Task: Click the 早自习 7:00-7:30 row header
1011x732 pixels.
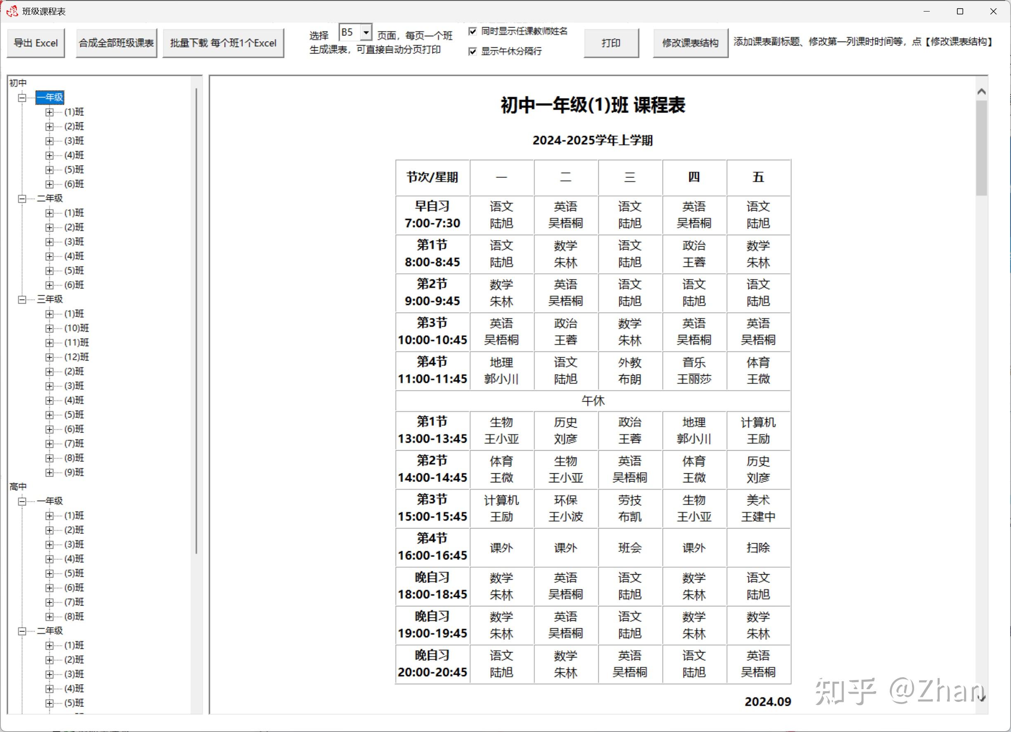Action: tap(433, 215)
